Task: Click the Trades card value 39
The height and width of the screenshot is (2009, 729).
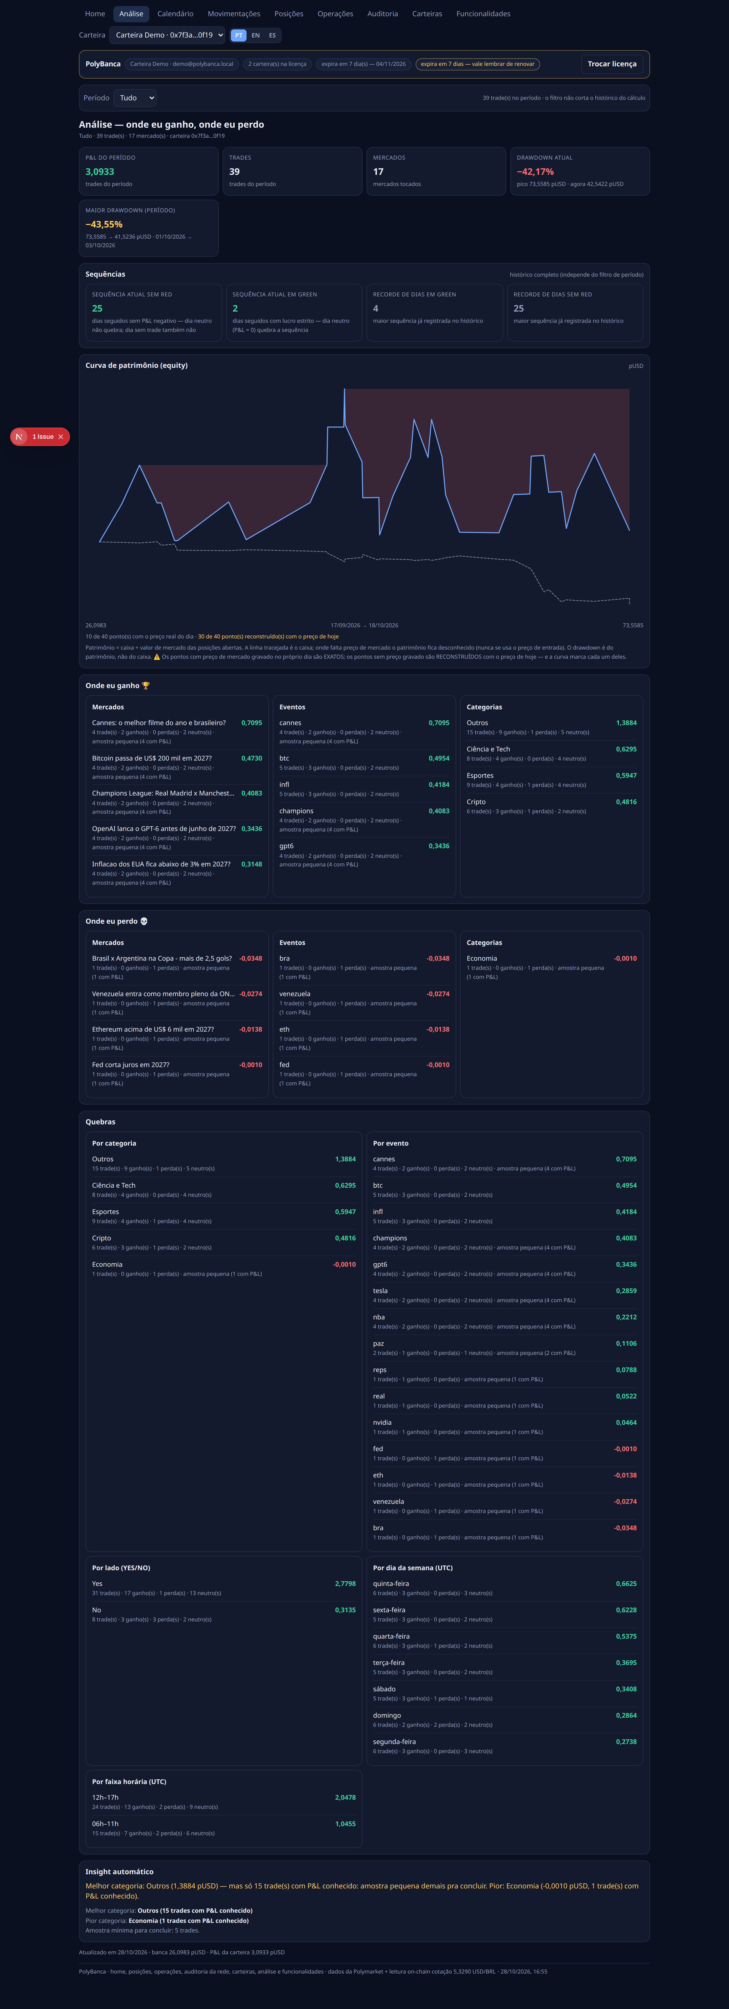Action: [x=234, y=172]
